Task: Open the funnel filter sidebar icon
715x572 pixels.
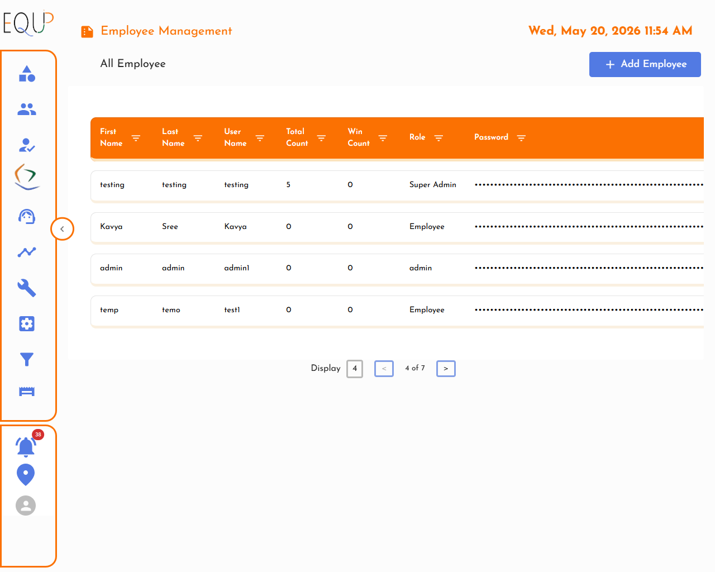Action: point(27,359)
